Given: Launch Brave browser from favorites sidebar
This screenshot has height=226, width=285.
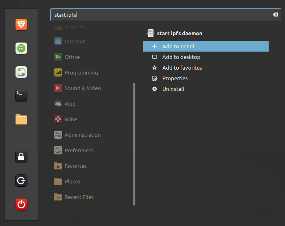Looking at the screenshot, I should point(21,25).
